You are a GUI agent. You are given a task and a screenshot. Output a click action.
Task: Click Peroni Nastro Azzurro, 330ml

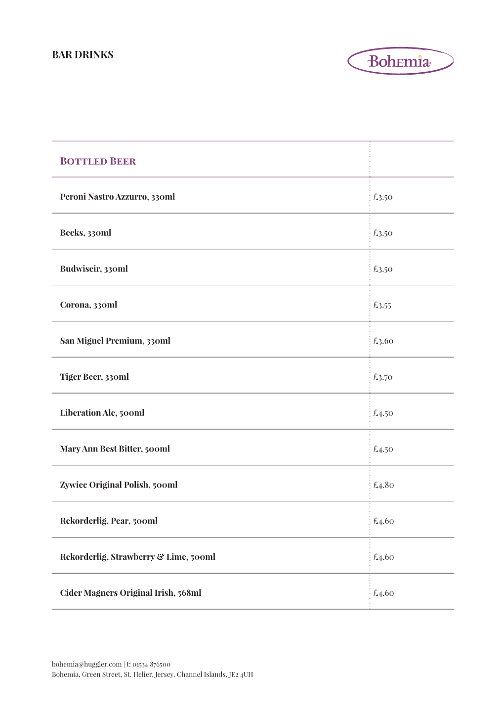pyautogui.click(x=118, y=197)
